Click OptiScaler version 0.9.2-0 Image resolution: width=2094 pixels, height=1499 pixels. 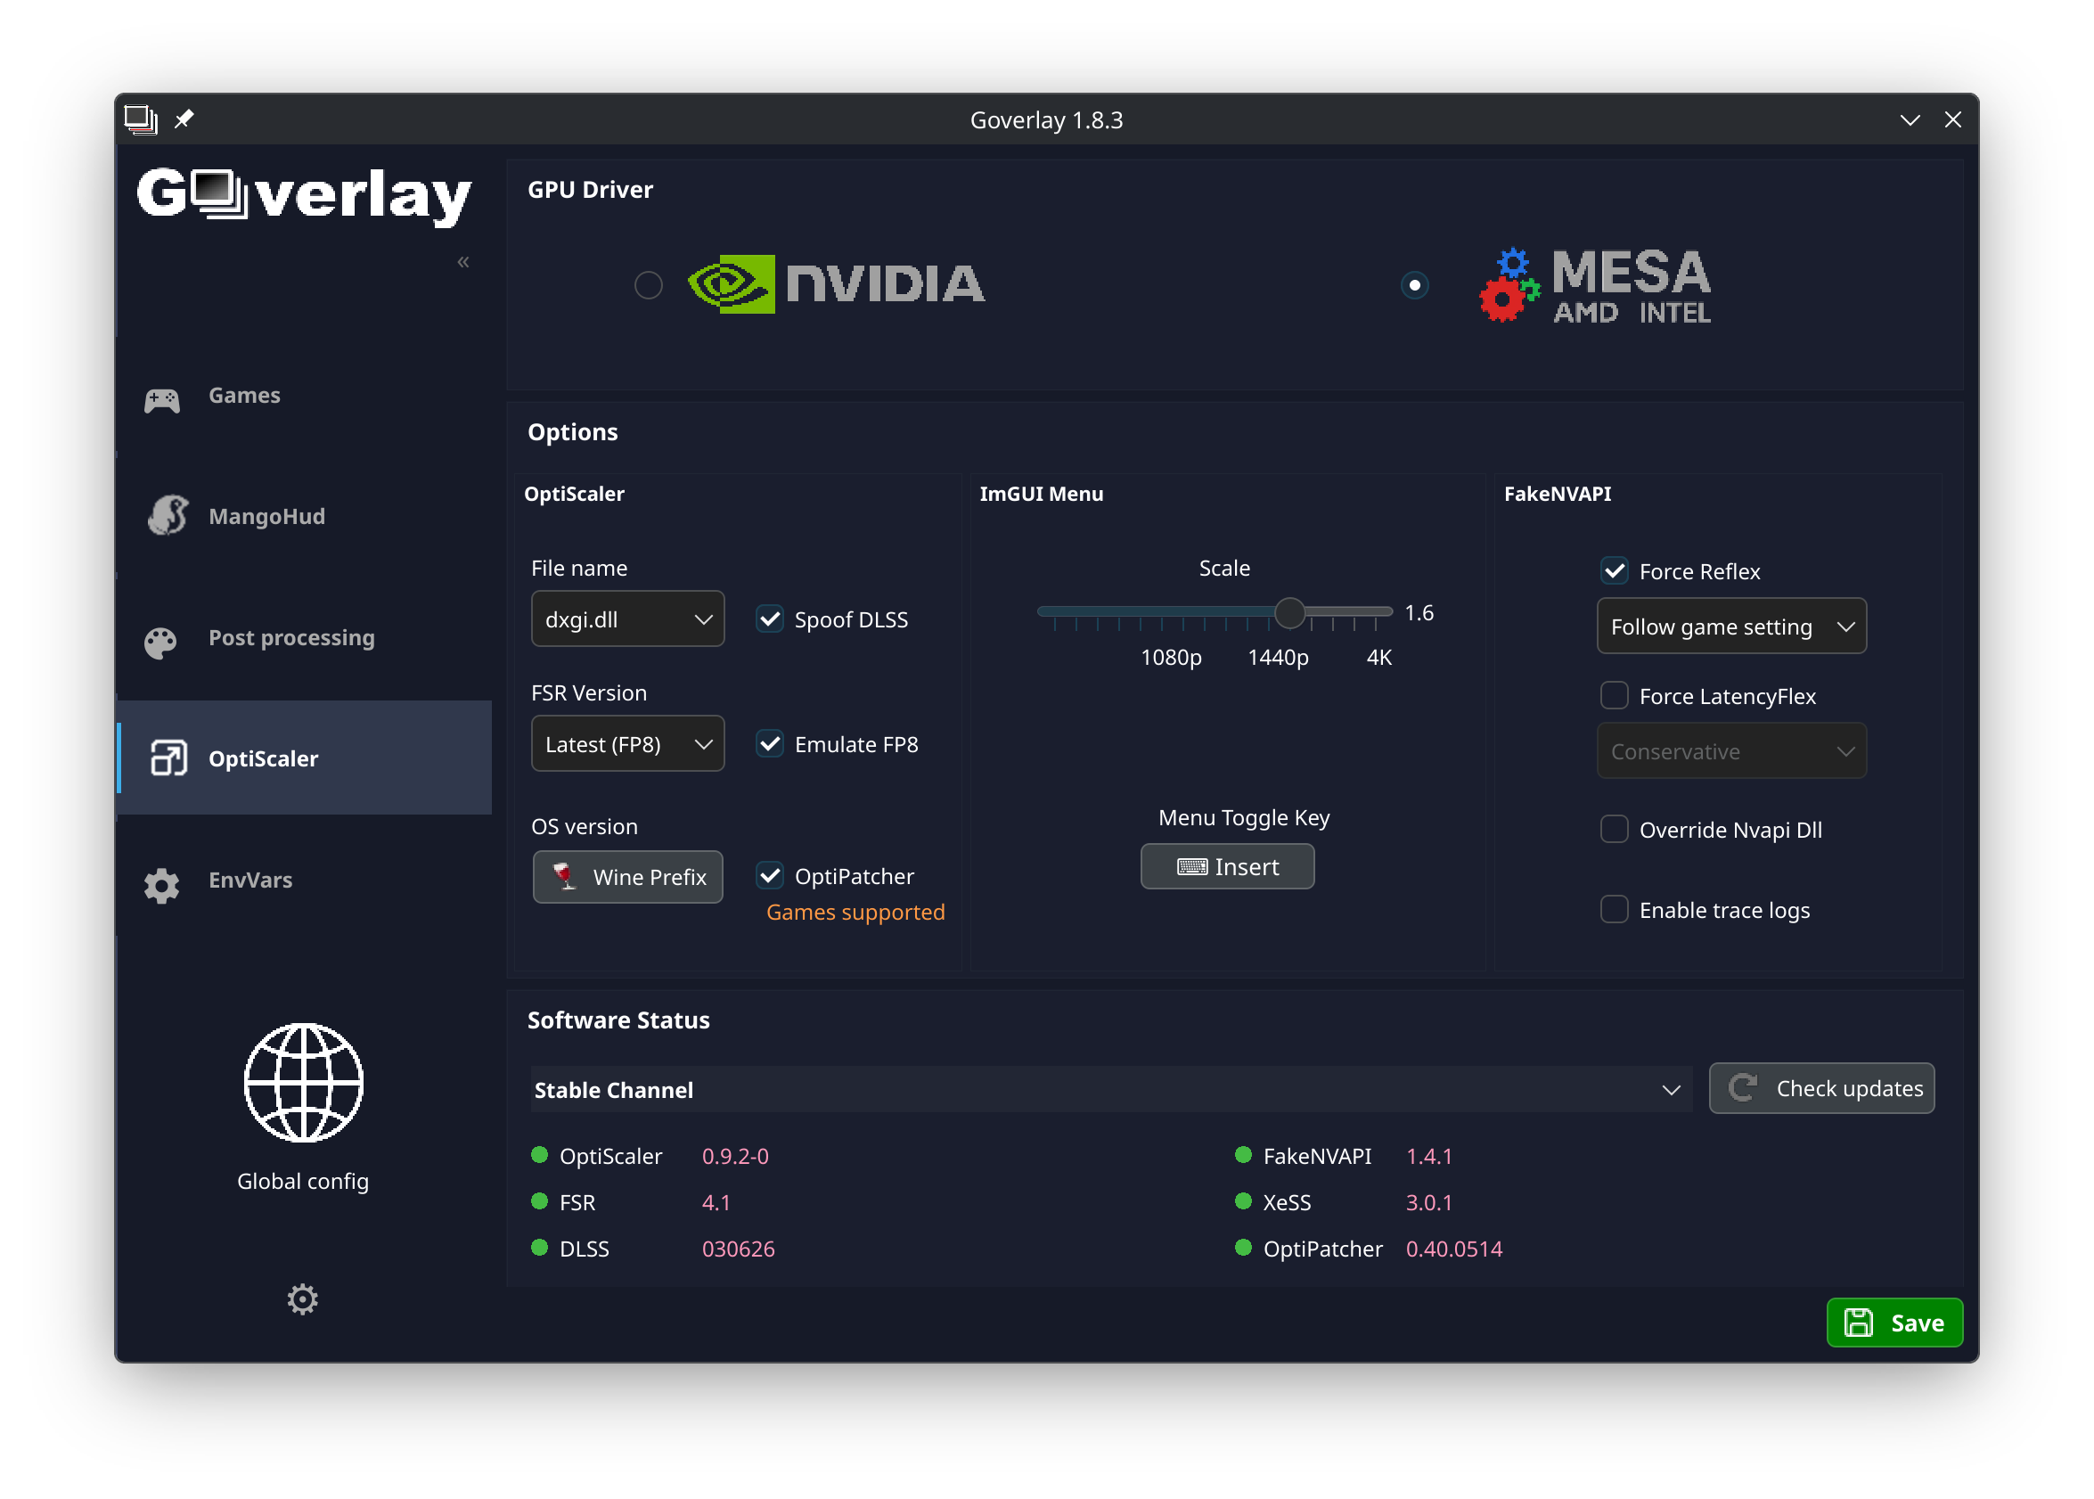click(735, 1156)
